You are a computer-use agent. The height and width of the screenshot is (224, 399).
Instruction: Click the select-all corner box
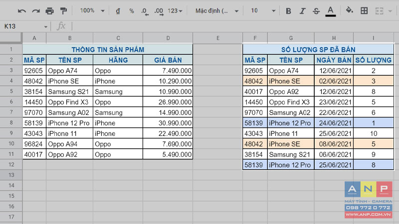click(x=11, y=38)
